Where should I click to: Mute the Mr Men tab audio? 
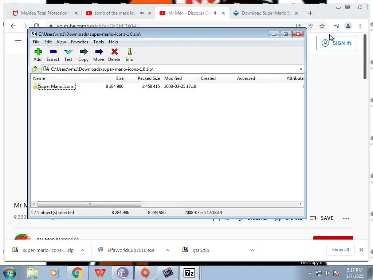pyautogui.click(x=216, y=13)
